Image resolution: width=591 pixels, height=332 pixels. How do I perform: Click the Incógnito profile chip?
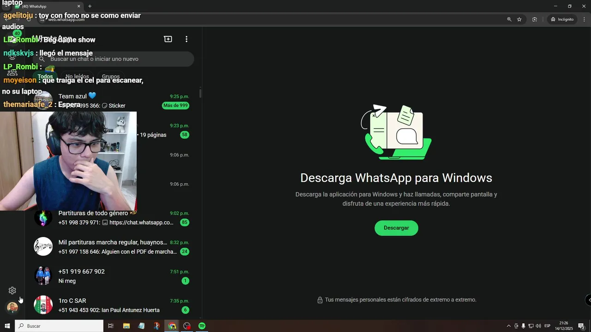[562, 19]
